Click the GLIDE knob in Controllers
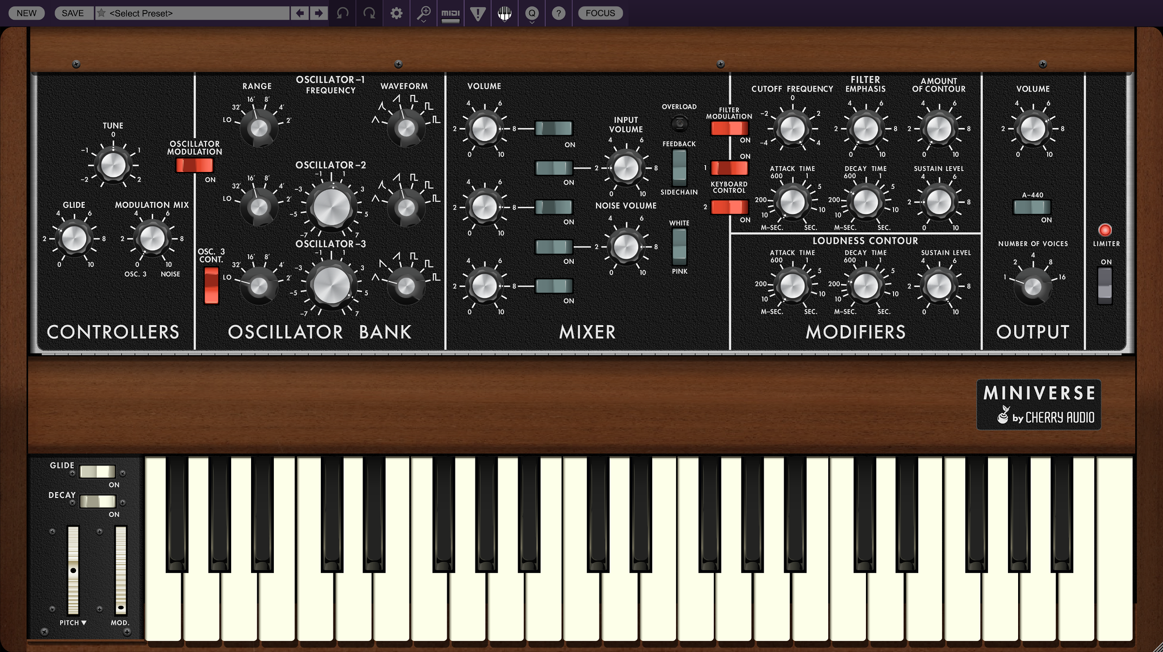Image resolution: width=1163 pixels, height=652 pixels. [x=74, y=238]
